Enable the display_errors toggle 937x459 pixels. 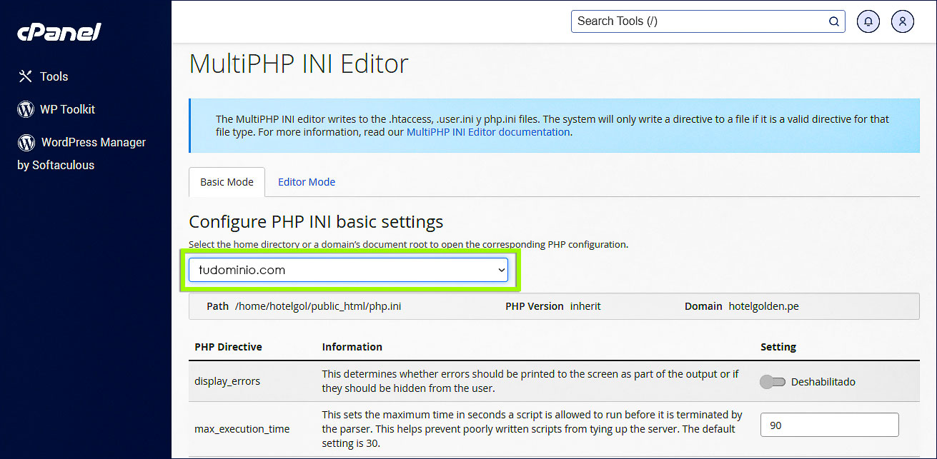pos(773,381)
